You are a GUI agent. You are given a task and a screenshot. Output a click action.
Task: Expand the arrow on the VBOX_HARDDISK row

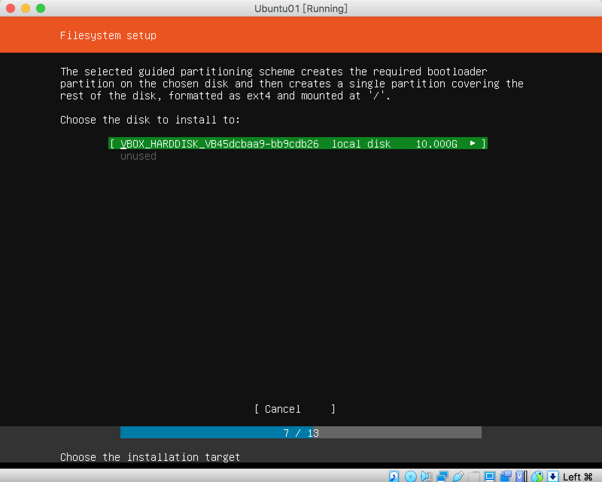coord(473,143)
